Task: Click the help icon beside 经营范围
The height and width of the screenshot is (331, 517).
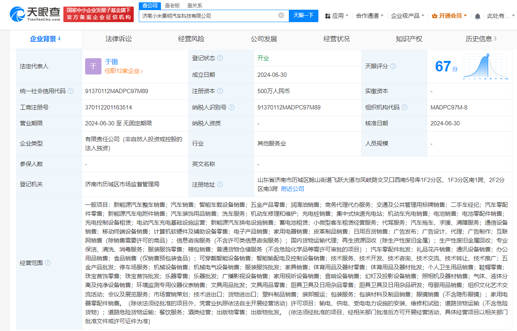Action: (x=48, y=263)
